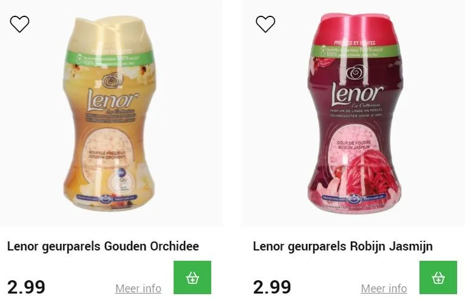Select the 2.99 price under Robijn Jasmijn
Screen dimensions: 465x299
(x=272, y=287)
